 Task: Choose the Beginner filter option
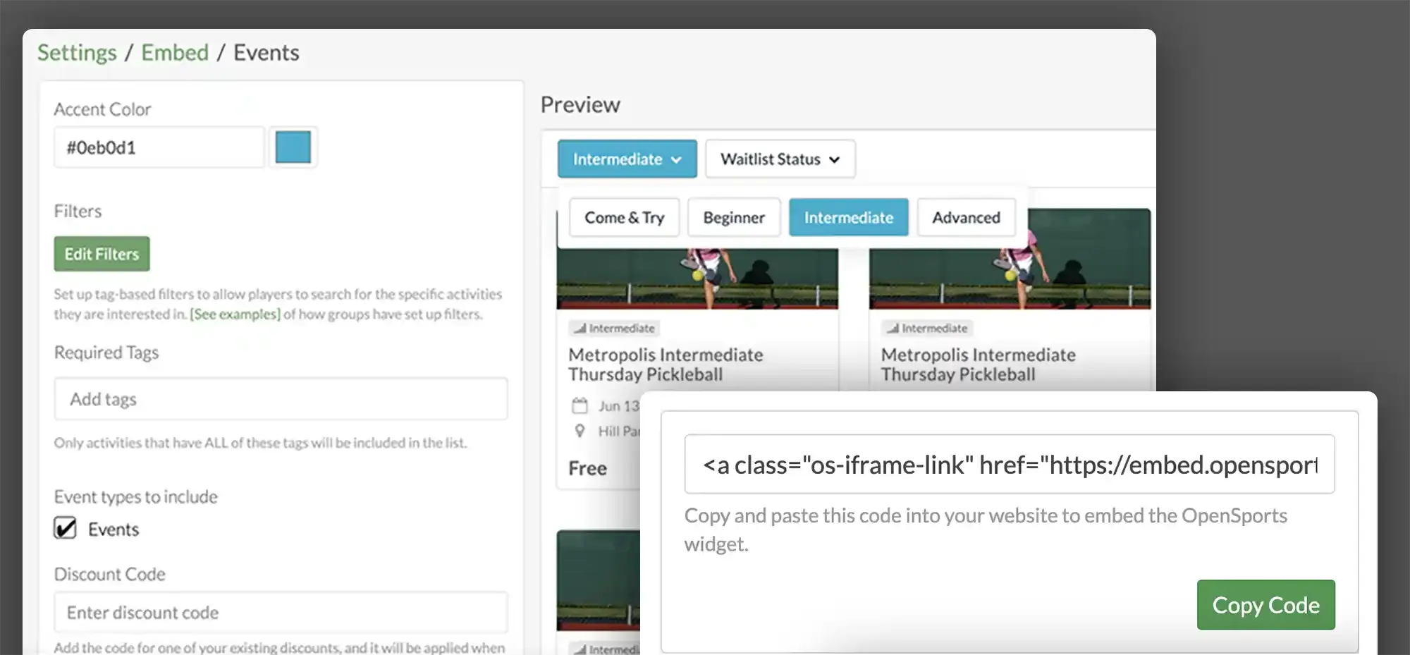[x=733, y=218]
